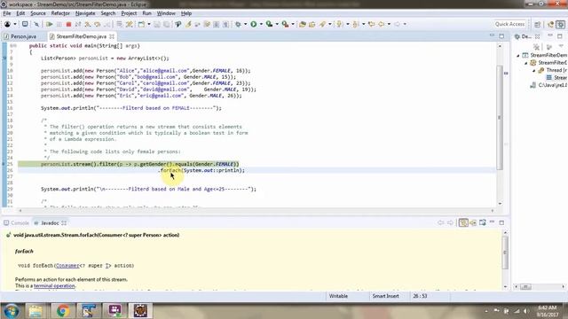Click the editor vertical scrollbar
The width and height of the screenshot is (568, 319).
(x=500, y=118)
